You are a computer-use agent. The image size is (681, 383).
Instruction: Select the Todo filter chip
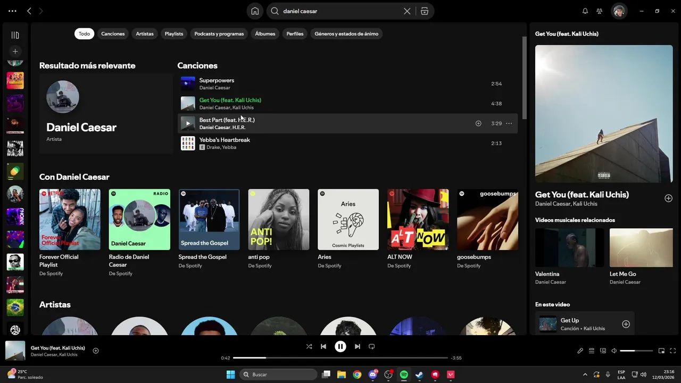[84, 34]
